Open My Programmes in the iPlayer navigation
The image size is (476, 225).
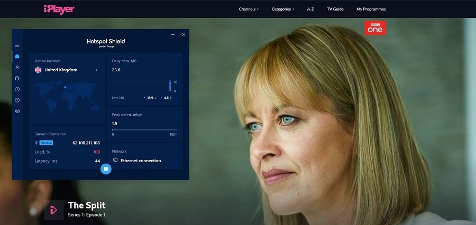371,9
